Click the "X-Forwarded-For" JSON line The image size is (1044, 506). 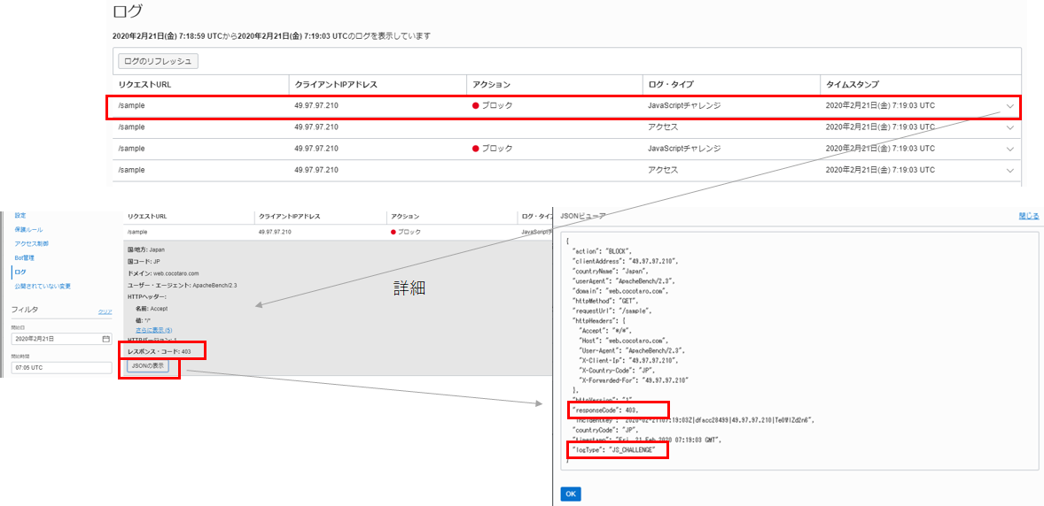(634, 380)
